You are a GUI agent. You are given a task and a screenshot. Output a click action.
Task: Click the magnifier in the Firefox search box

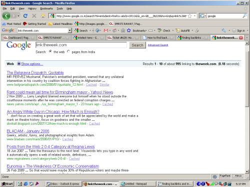click(x=244, y=16)
